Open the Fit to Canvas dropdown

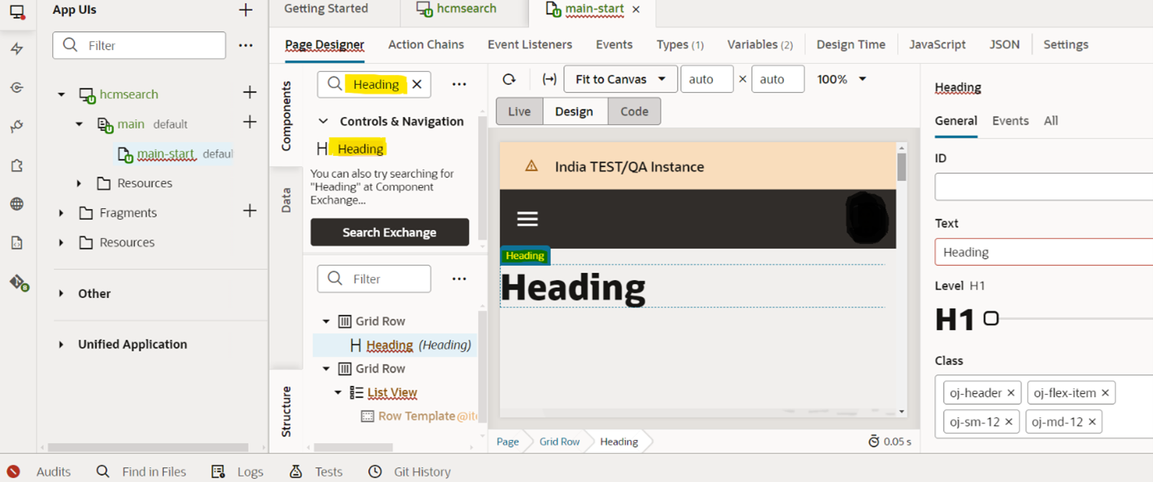(618, 79)
